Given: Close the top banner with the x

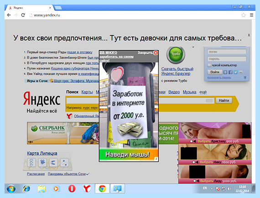Looking at the screenshot, I should [x=249, y=35].
